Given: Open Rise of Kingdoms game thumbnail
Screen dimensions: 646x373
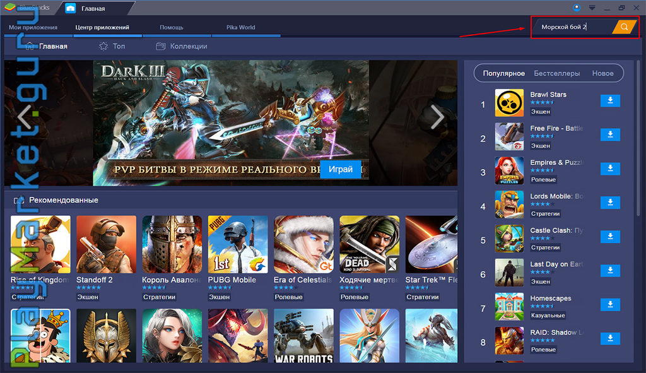Looking at the screenshot, I should [x=40, y=244].
